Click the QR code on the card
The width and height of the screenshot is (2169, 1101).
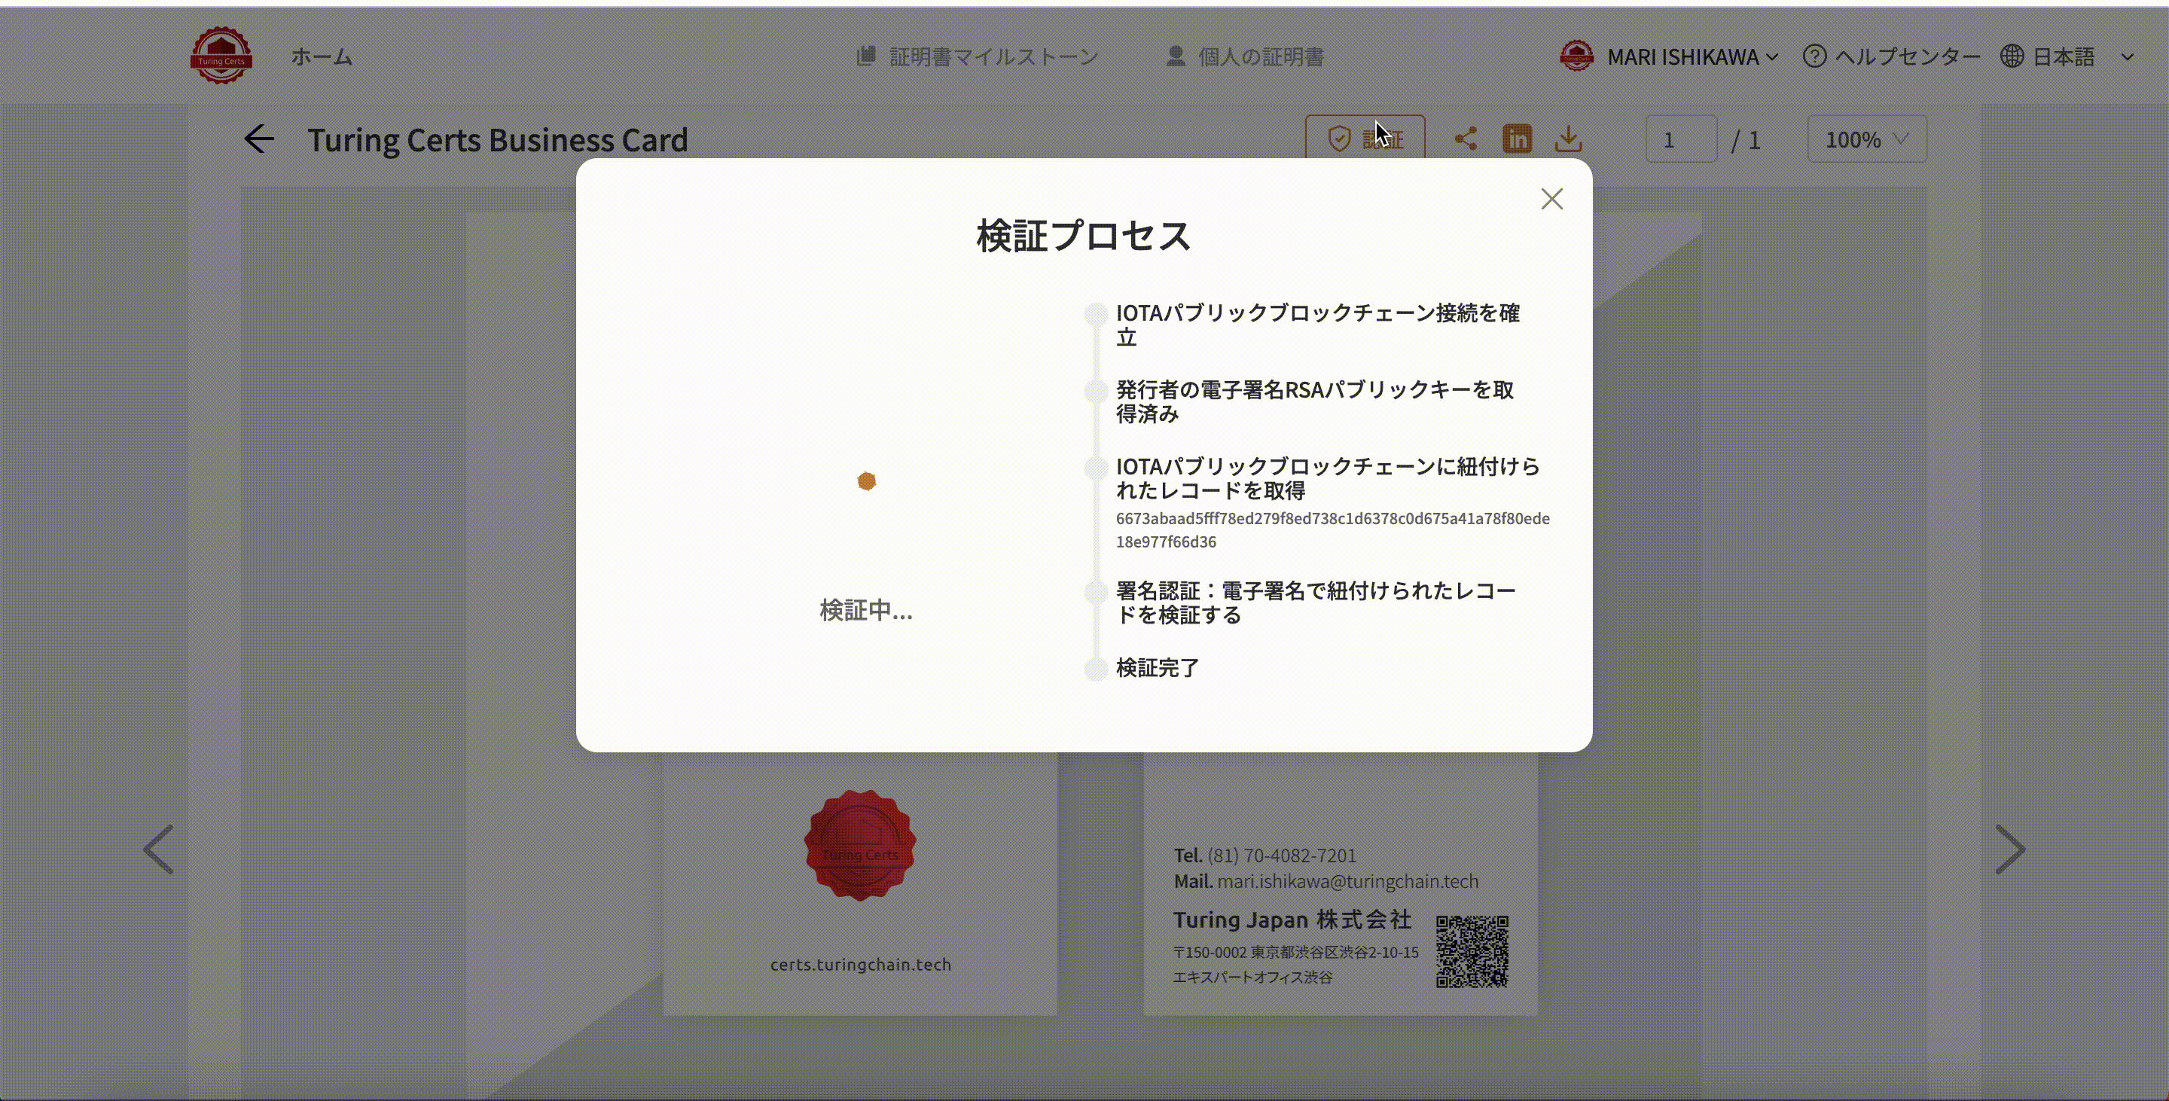click(x=1472, y=951)
